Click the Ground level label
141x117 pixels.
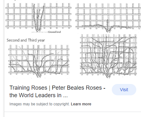pos(54,32)
